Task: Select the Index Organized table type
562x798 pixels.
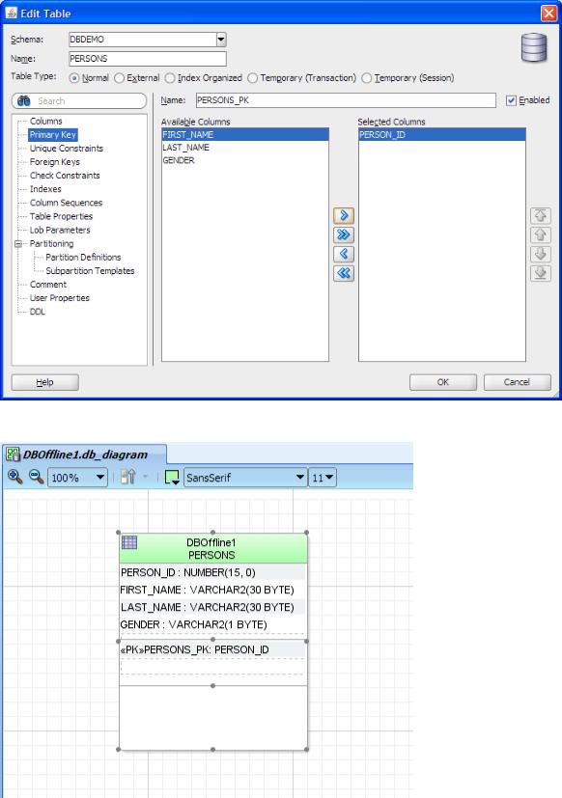Action: [x=170, y=78]
